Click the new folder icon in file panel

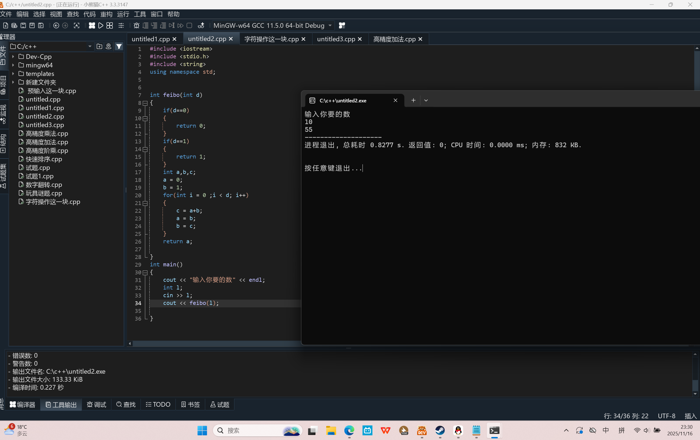click(x=99, y=47)
